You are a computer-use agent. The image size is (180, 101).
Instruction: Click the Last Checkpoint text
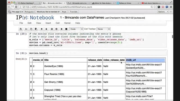click(x=125, y=18)
